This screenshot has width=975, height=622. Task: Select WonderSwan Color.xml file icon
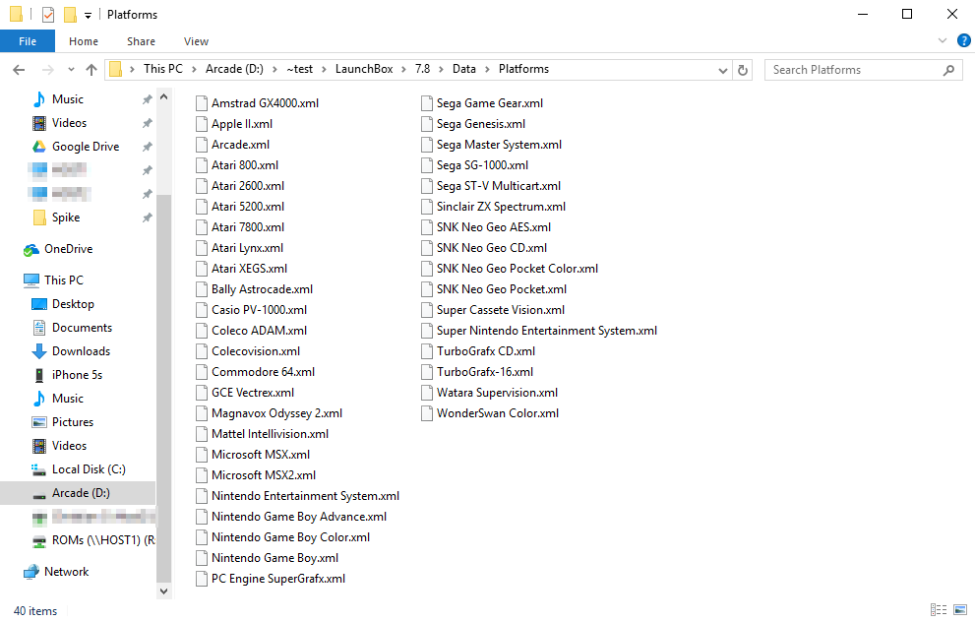427,413
